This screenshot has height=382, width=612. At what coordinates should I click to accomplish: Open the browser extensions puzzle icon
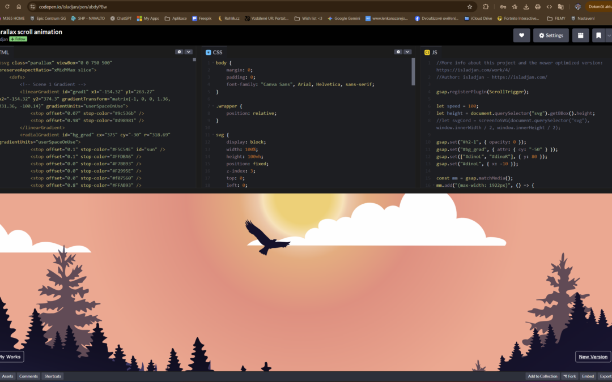486,7
